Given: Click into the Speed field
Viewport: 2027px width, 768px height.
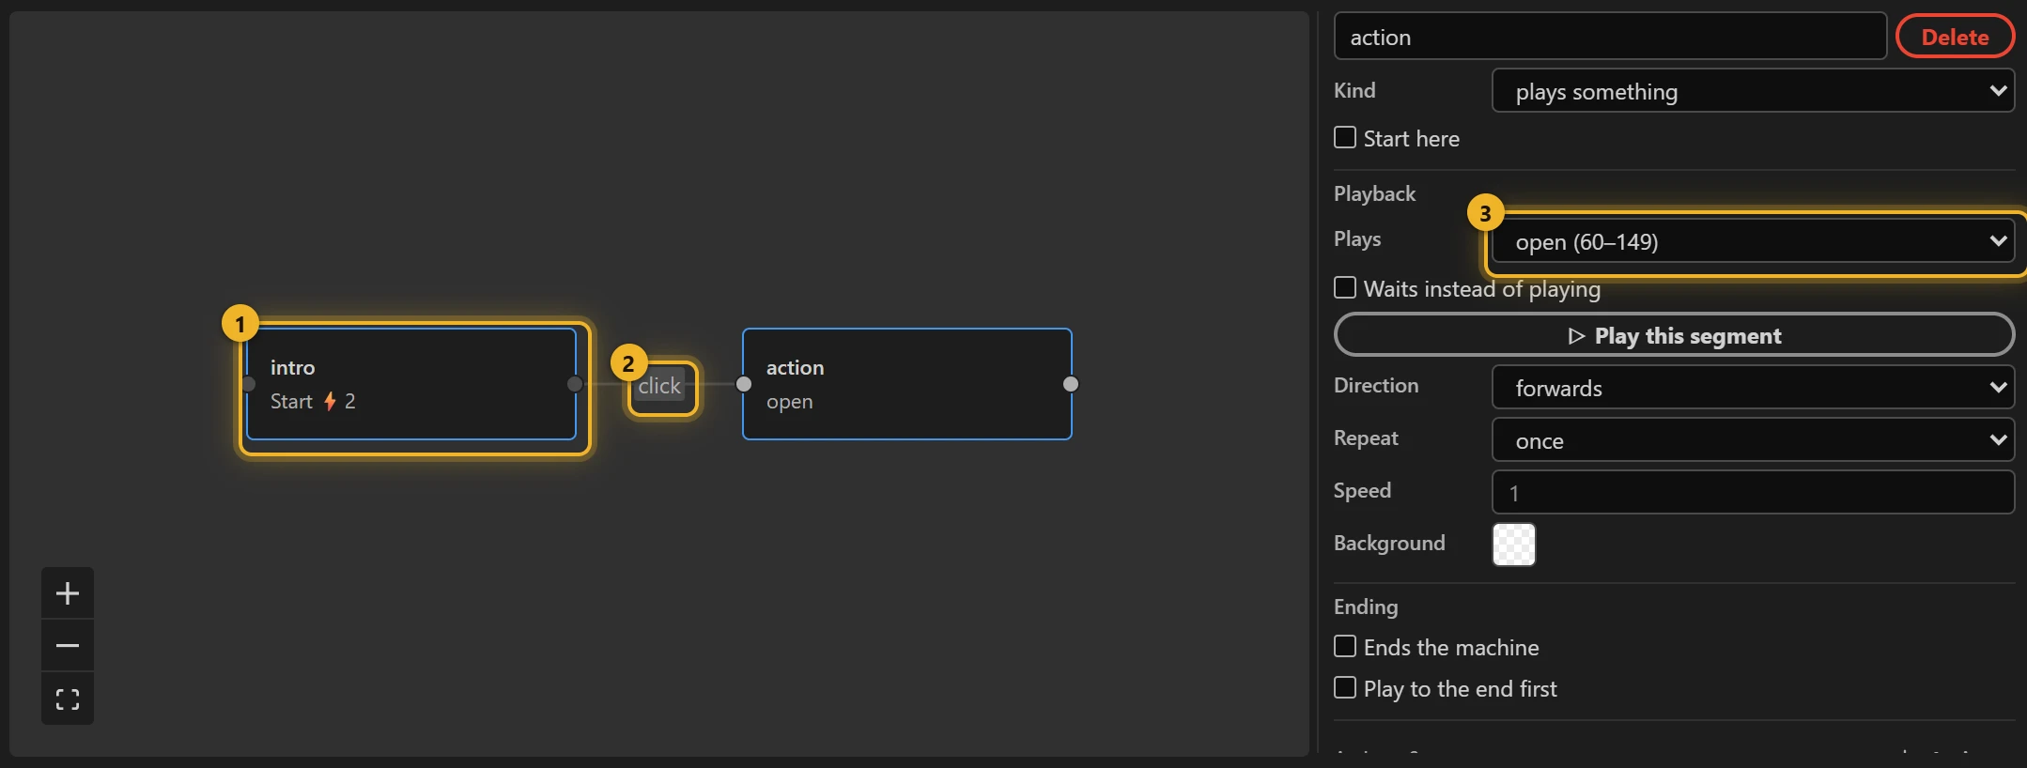Looking at the screenshot, I should pyautogui.click(x=1753, y=492).
